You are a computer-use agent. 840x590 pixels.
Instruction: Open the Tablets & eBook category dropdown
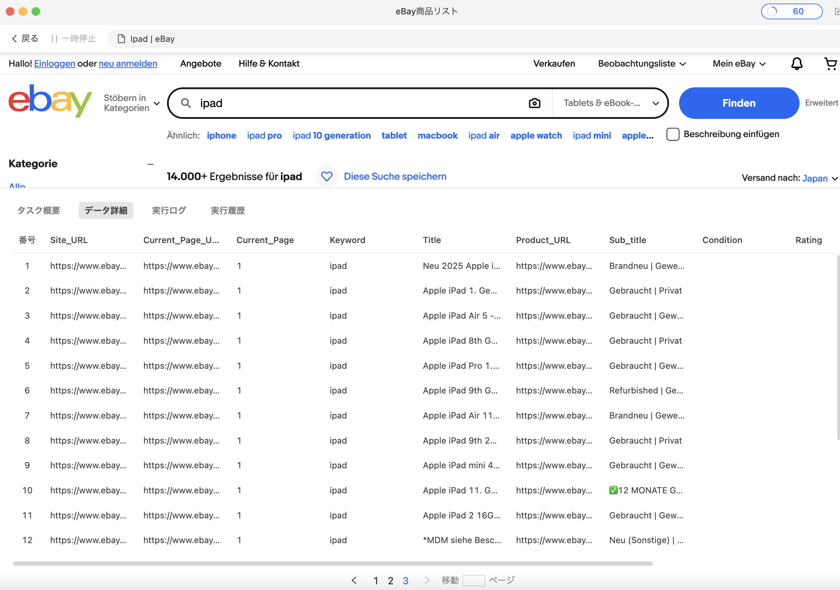click(x=611, y=103)
